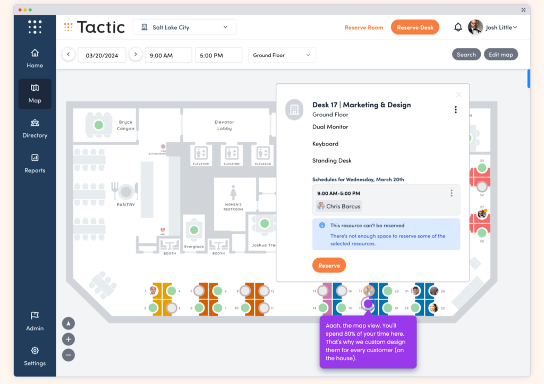544x384 pixels.
Task: Select the Joshua Tree room marker
Action: click(265, 224)
